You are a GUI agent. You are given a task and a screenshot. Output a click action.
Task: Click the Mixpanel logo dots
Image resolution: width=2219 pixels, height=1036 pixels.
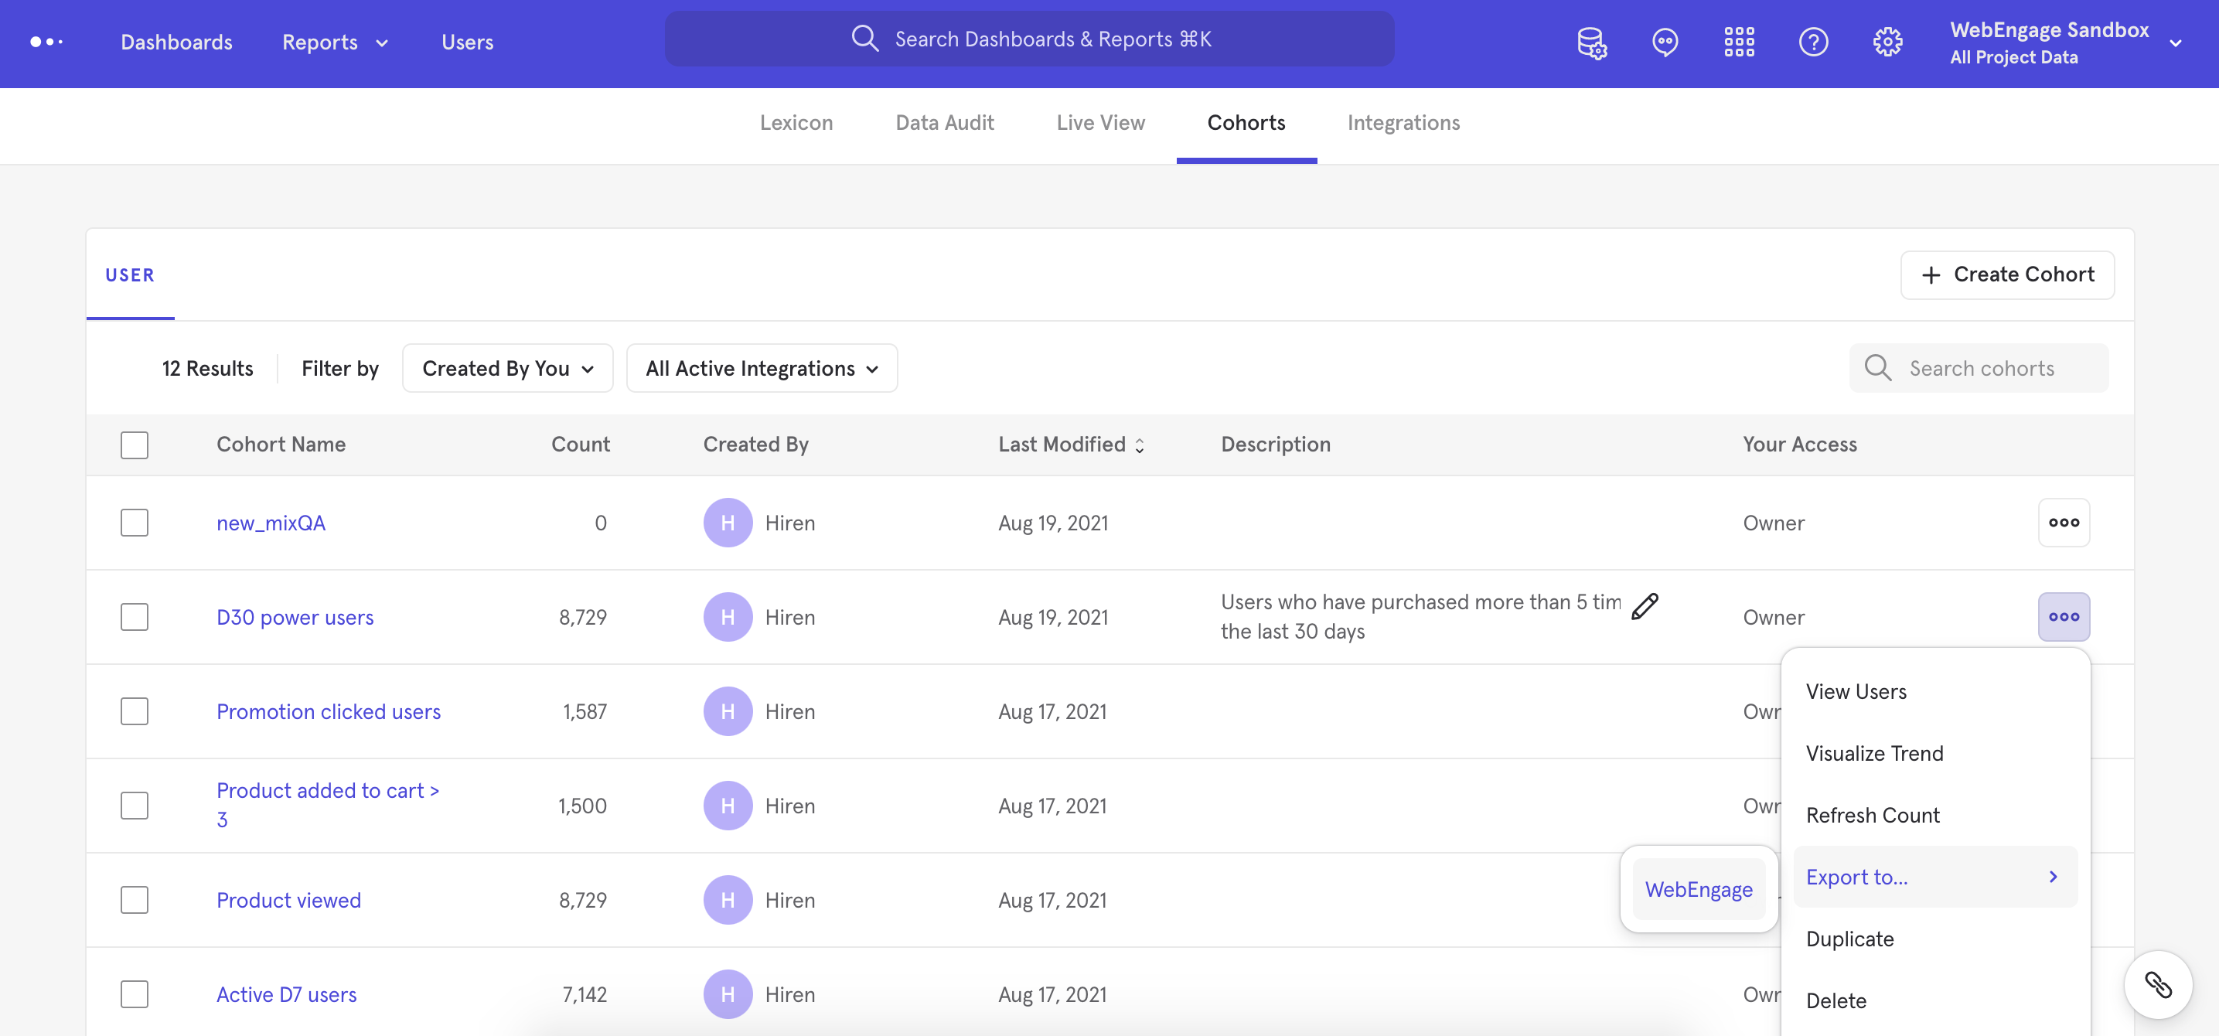click(x=46, y=43)
